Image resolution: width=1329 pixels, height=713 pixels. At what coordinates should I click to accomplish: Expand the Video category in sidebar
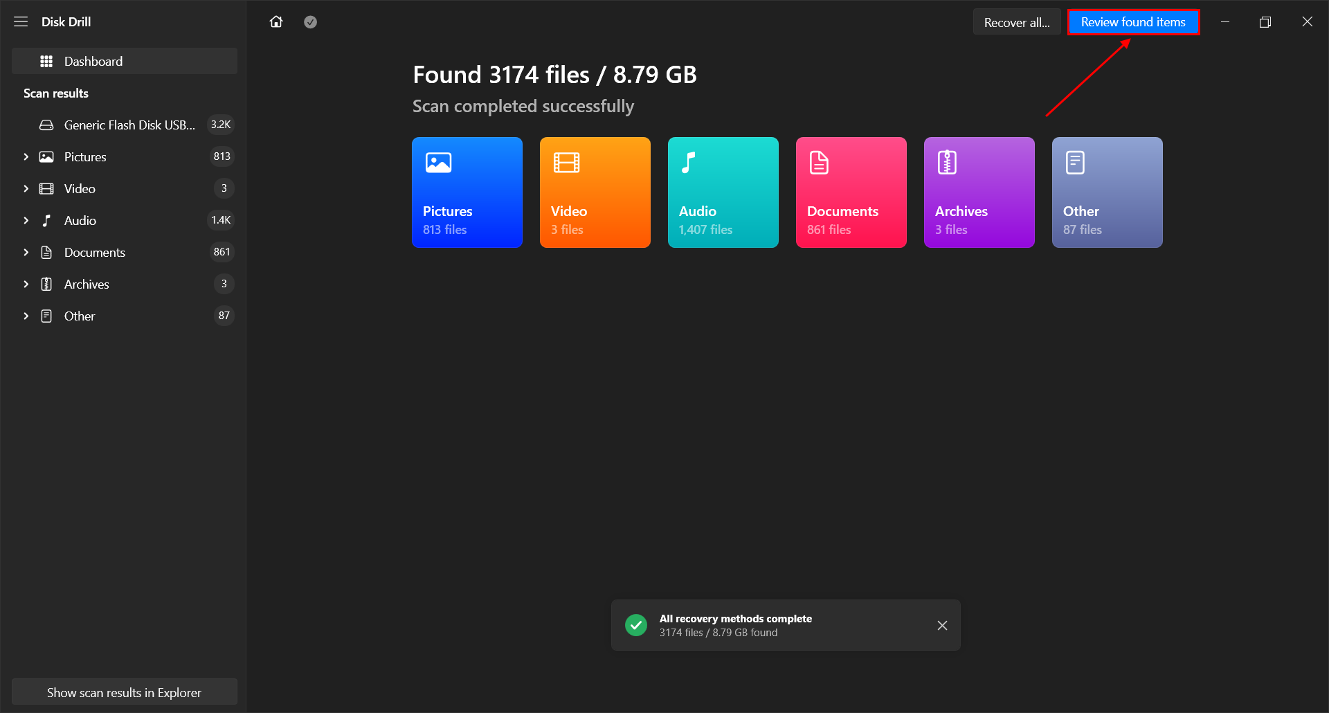(26, 188)
